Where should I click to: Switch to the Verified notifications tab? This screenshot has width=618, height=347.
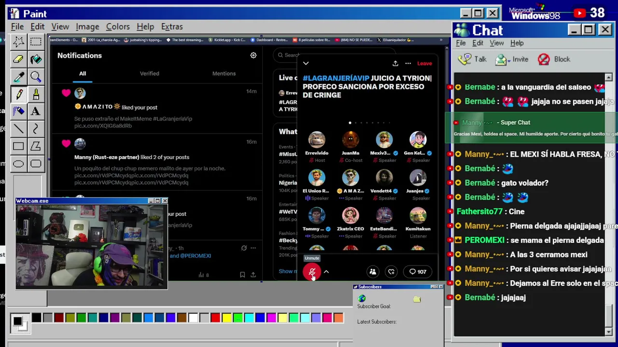click(x=149, y=73)
